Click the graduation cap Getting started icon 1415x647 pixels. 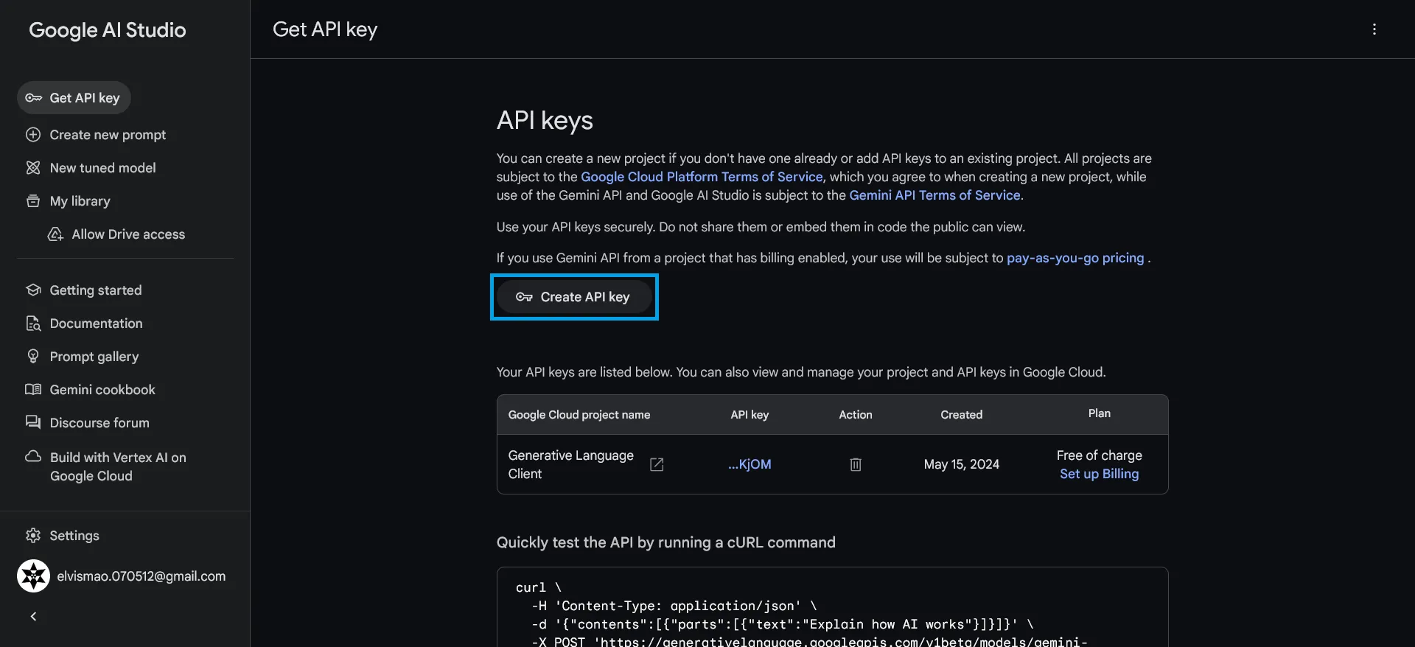point(33,290)
